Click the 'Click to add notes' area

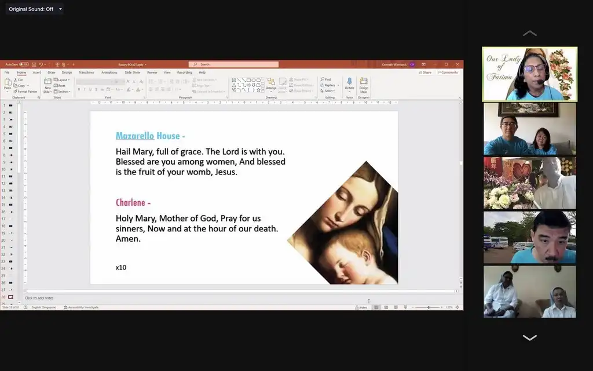[x=39, y=298]
